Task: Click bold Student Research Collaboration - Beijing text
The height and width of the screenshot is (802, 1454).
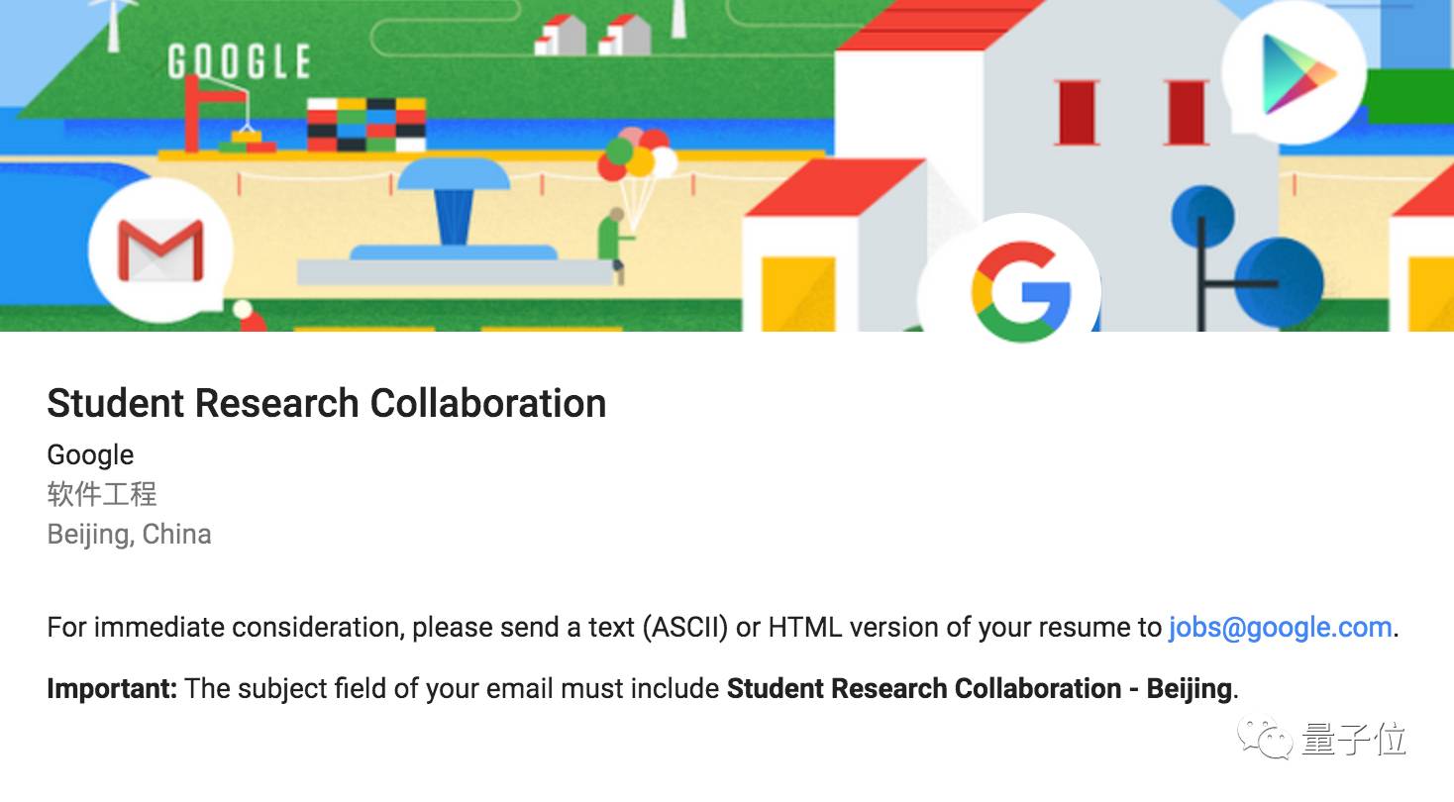Action: (x=979, y=689)
